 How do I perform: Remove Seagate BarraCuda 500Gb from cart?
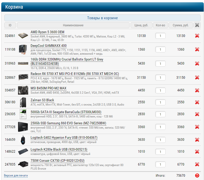click(x=197, y=114)
